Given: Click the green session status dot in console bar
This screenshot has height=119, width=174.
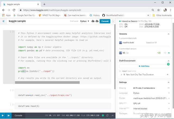Looking at the screenshot, I should tap(103, 115).
